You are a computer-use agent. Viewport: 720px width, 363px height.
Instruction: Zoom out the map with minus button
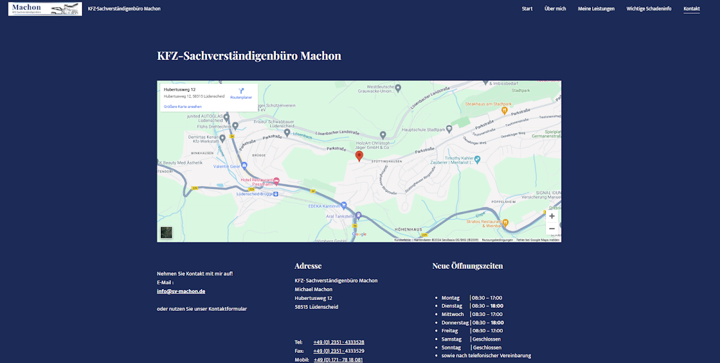[551, 229]
